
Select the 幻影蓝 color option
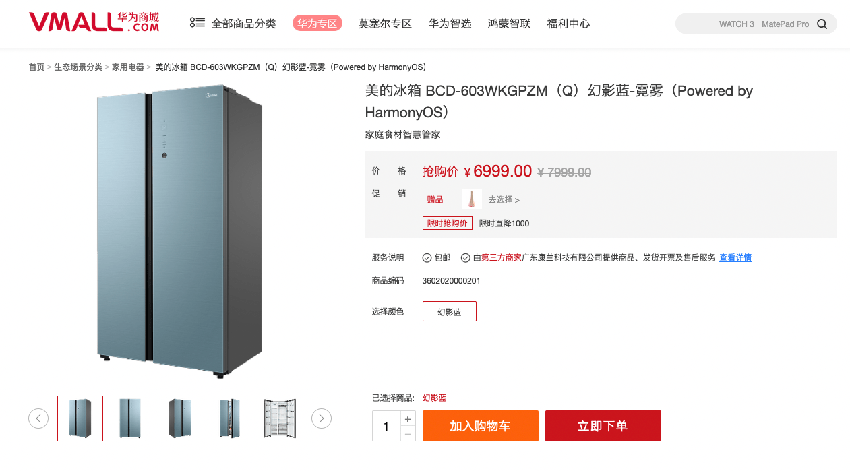[x=450, y=311]
